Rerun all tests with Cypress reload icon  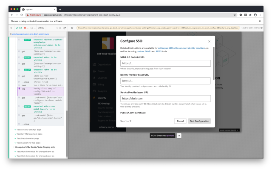pos(65,28)
